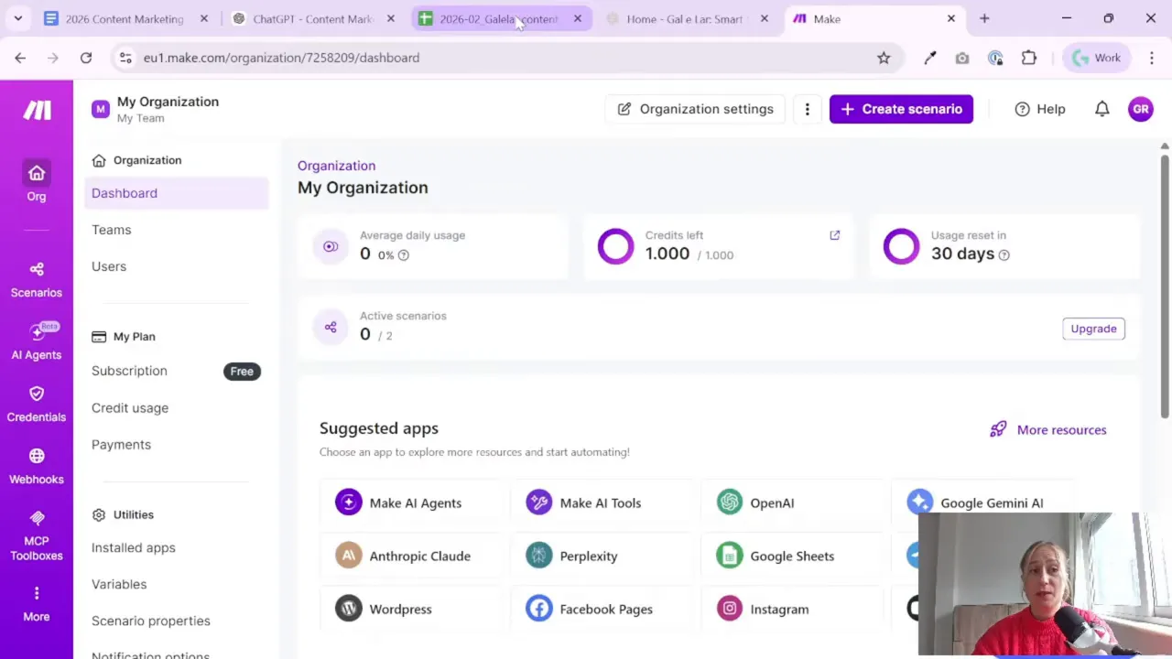Open the My Organization team switcher
The height and width of the screenshot is (659, 1172).
[x=156, y=109]
